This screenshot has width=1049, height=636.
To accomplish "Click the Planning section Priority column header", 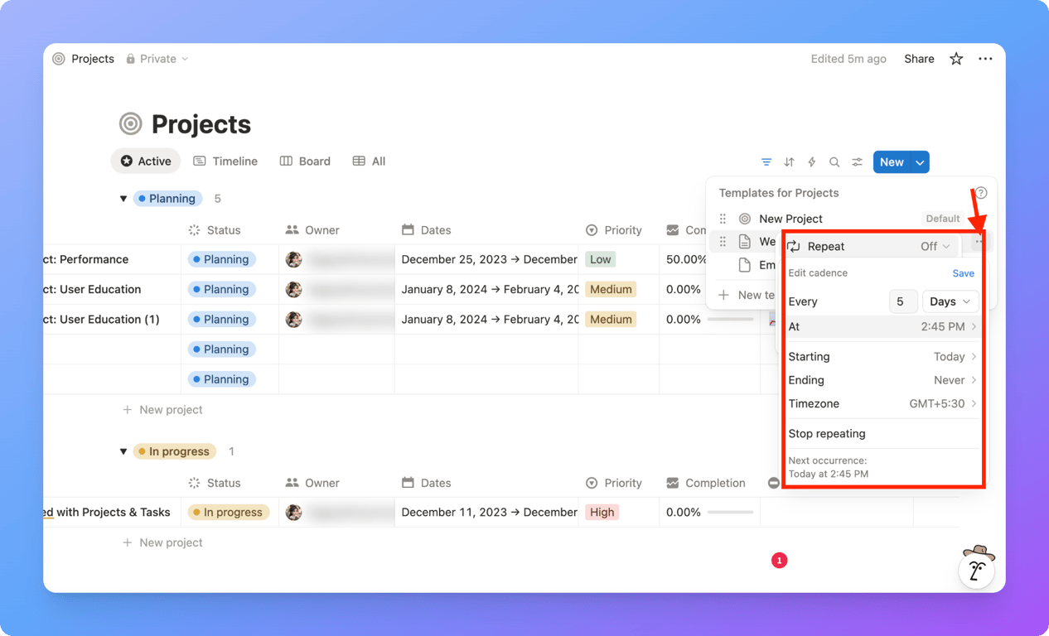I will [x=613, y=230].
